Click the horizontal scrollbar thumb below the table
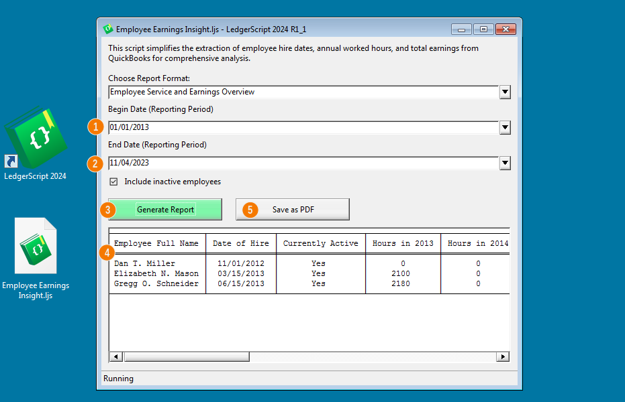This screenshot has width=625, height=402. pos(186,356)
